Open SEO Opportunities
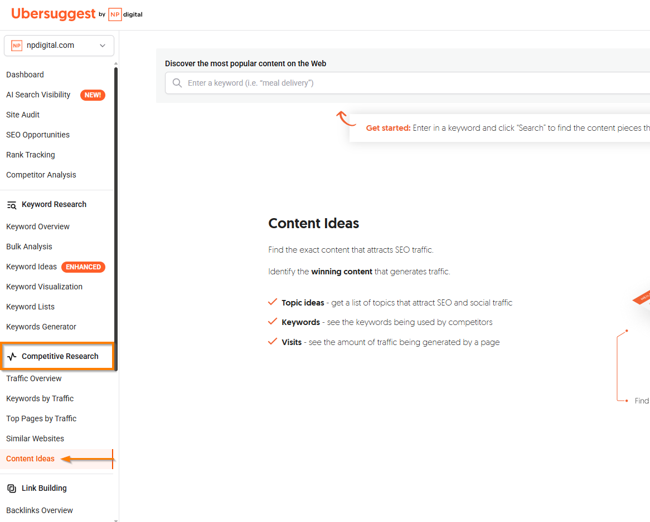This screenshot has width=650, height=522. pos(38,135)
